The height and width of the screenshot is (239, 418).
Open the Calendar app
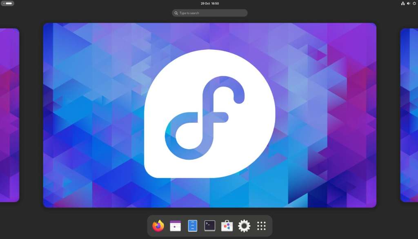[x=175, y=226]
